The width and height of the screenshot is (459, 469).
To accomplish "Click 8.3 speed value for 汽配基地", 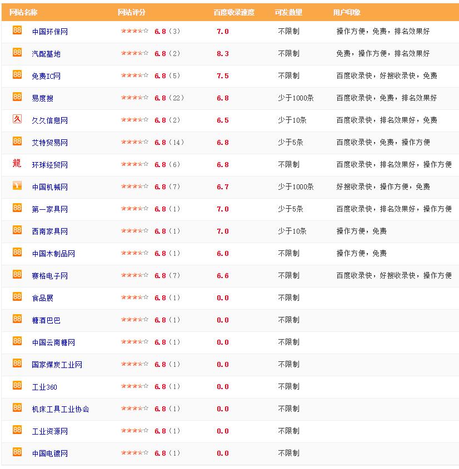I will (223, 53).
